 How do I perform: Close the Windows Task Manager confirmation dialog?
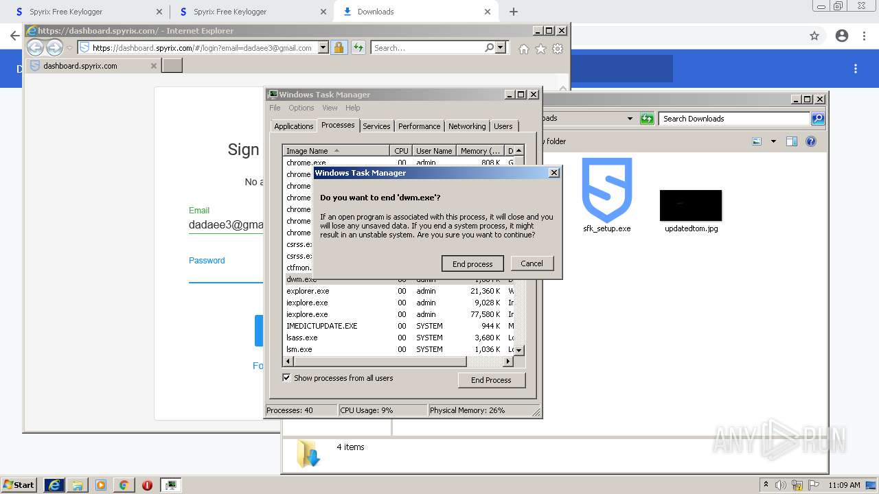[x=554, y=173]
